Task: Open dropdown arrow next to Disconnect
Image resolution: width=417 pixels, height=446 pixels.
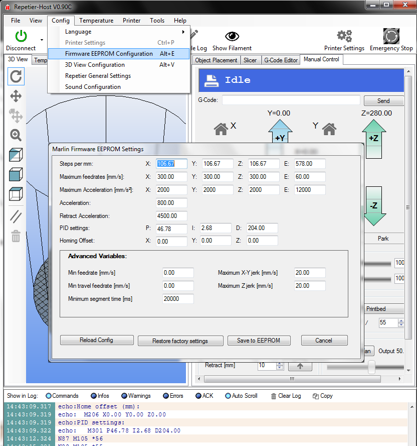Action: tap(42, 39)
